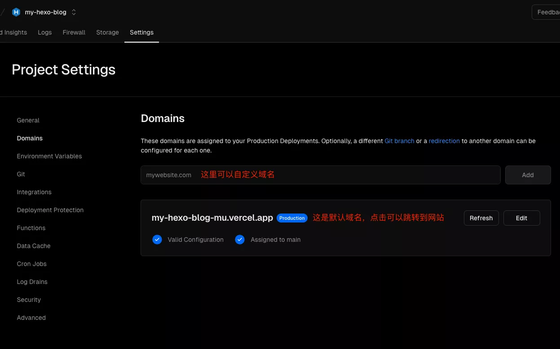Go to Functions settings
This screenshot has width=560, height=349.
(31, 228)
